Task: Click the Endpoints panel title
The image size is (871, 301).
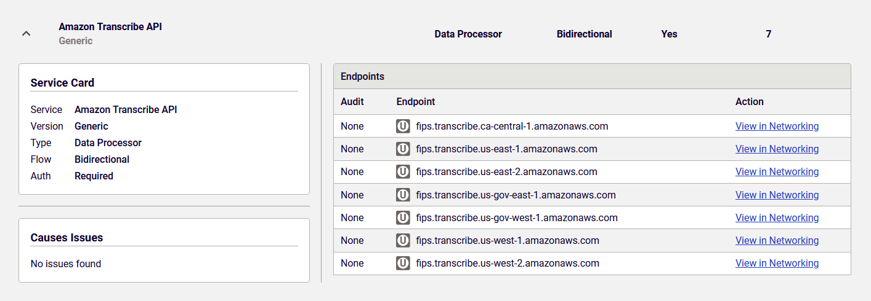Action: pyautogui.click(x=362, y=77)
